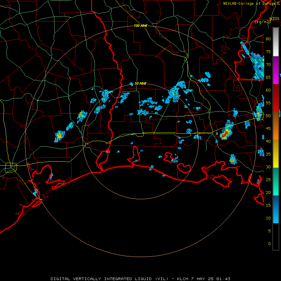
Task: Click the 65 value on the VIL scale
Action: pyautogui.click(x=268, y=77)
